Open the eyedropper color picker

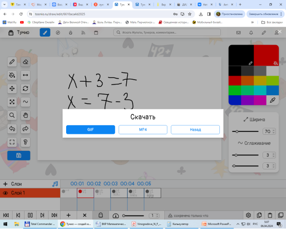click(x=272, y=100)
